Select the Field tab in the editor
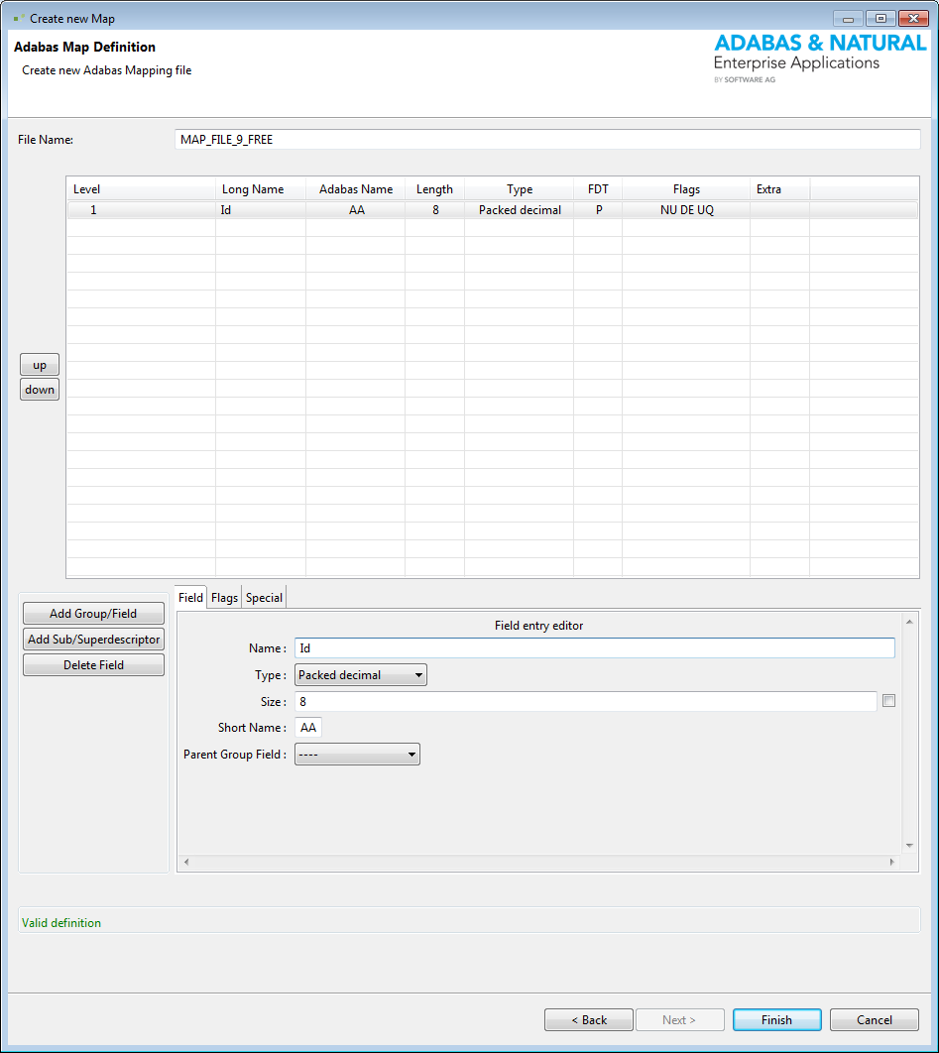This screenshot has width=939, height=1053. point(189,597)
